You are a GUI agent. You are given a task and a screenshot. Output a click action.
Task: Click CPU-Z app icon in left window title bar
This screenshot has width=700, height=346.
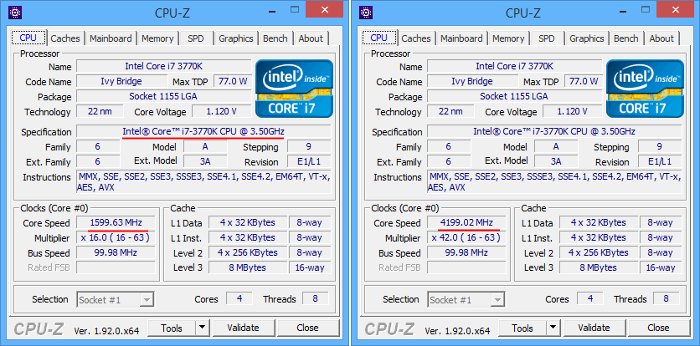click(15, 13)
